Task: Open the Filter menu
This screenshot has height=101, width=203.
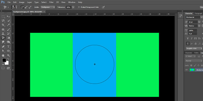Action: pyautogui.click(x=52, y=2)
